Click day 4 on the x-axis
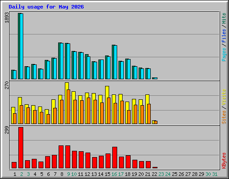Viewport: 229px width, 179px height. click(35, 174)
